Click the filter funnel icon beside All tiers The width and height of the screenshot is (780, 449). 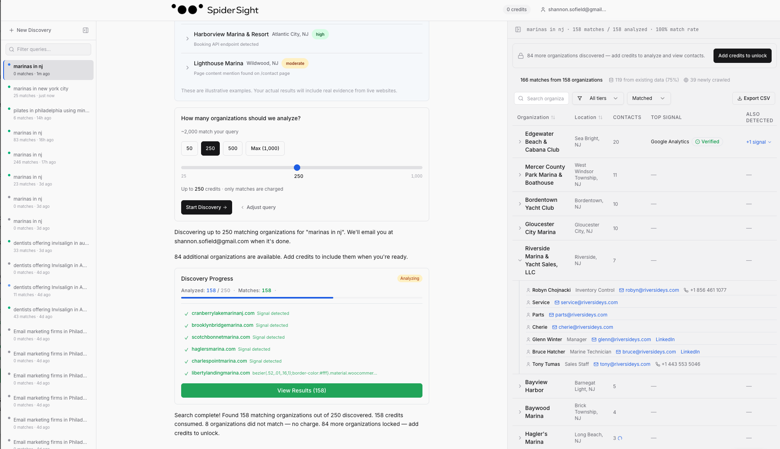point(580,98)
